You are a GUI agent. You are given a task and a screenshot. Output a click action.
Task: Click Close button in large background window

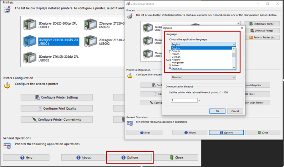pos(176,157)
